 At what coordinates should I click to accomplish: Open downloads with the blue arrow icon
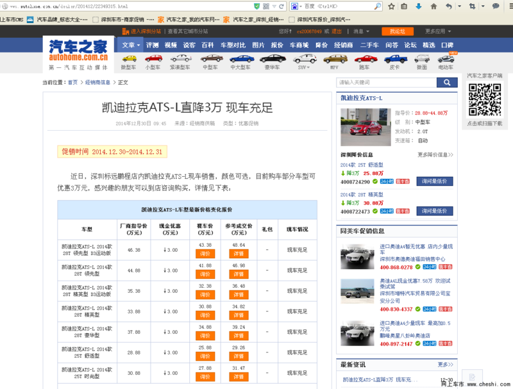(419, 6)
